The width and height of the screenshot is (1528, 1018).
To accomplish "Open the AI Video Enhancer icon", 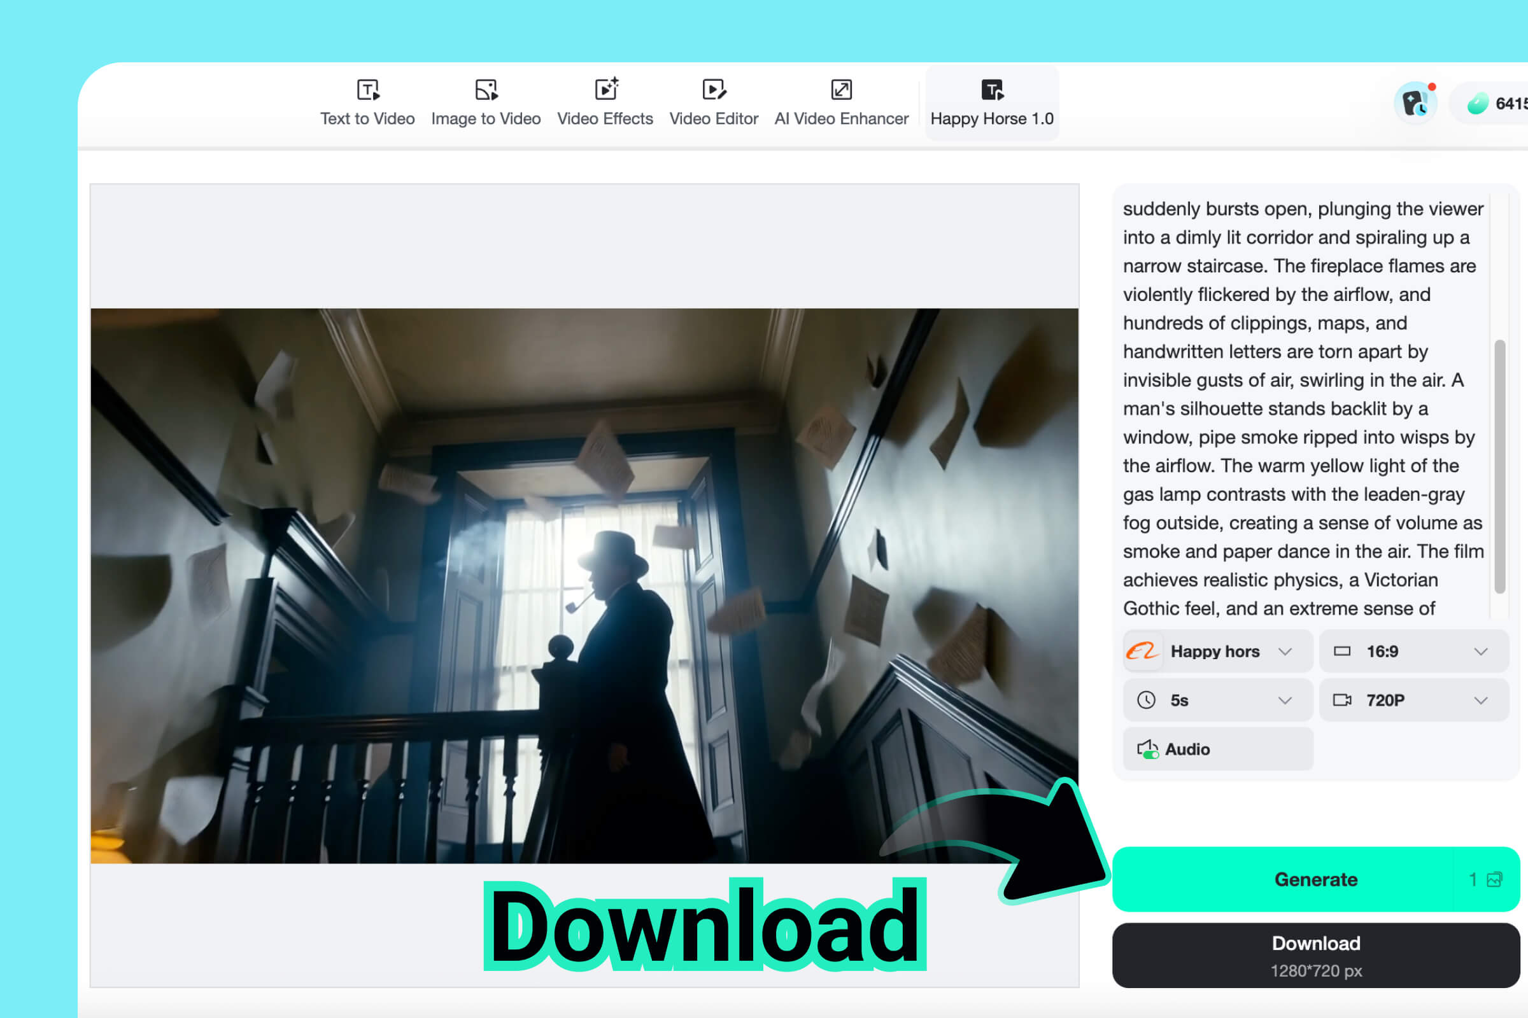I will tap(841, 89).
